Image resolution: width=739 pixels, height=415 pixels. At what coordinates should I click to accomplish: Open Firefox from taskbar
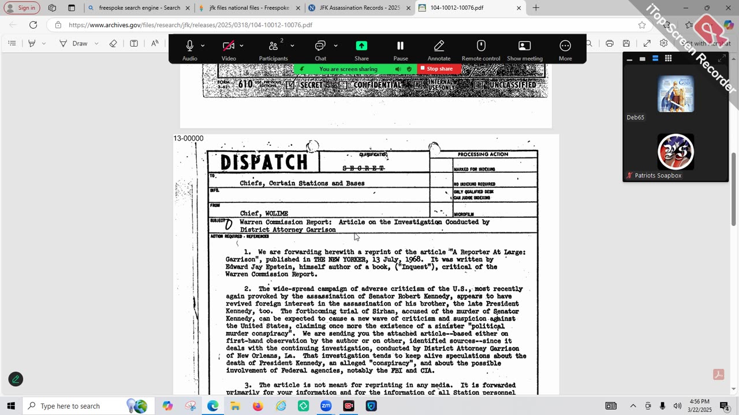(257, 406)
